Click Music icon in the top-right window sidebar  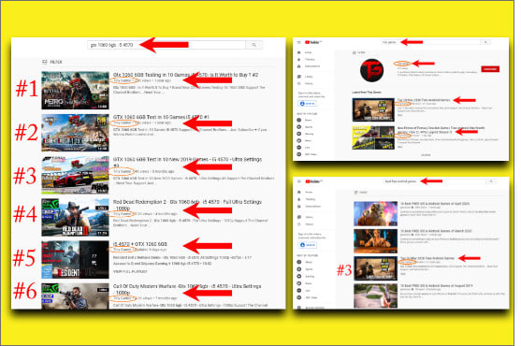click(x=298, y=120)
